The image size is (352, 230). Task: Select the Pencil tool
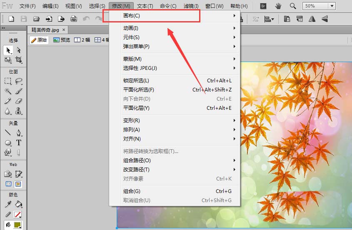pos(8,101)
